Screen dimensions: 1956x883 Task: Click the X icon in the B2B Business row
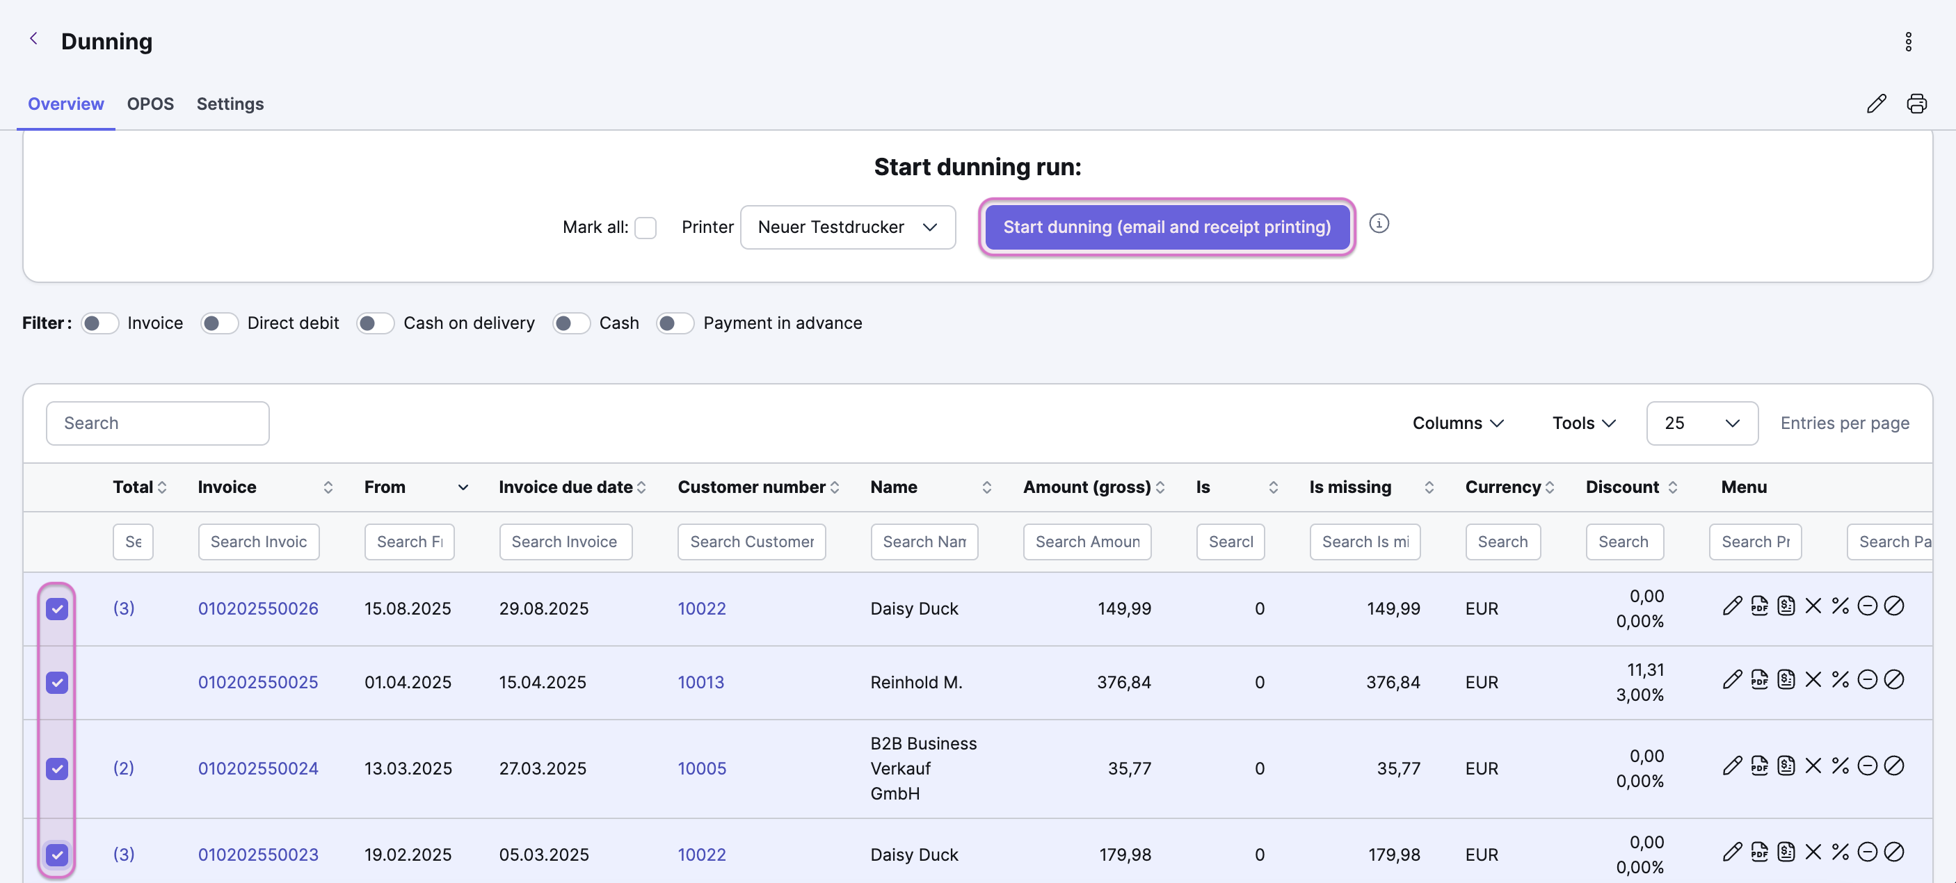(1813, 765)
